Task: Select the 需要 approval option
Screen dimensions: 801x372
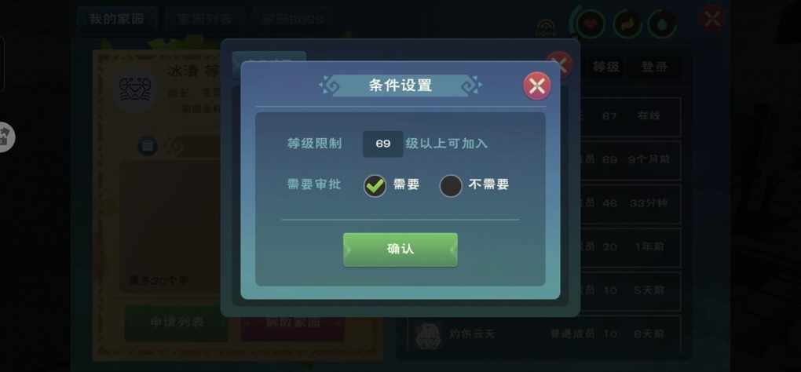Action: pos(375,186)
